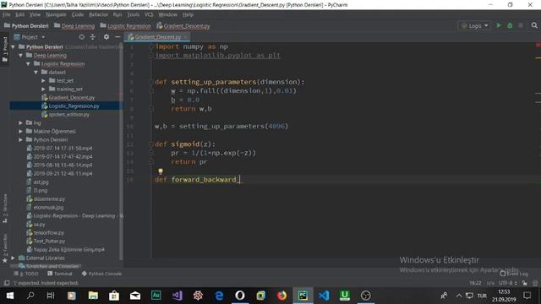Viewport: 541px width, 304px height.
Task: Run the current configuration with green play
Action: pos(499,25)
